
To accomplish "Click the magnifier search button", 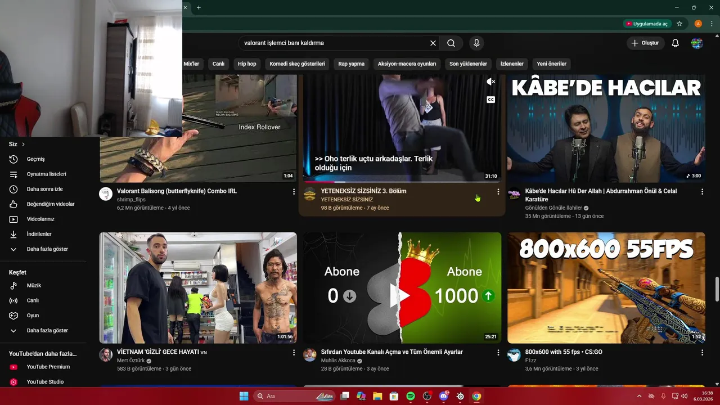I will click(451, 43).
